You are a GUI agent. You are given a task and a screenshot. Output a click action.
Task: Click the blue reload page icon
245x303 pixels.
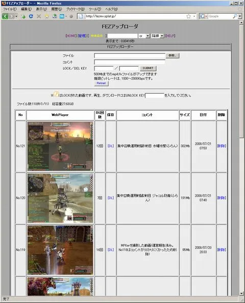pos(31,16)
